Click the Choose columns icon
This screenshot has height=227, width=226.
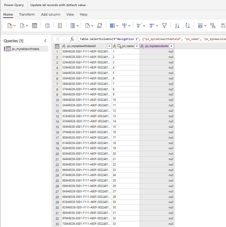click(x=112, y=26)
